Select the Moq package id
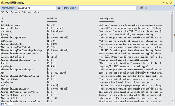The image size is (175, 106). (x=3, y=73)
